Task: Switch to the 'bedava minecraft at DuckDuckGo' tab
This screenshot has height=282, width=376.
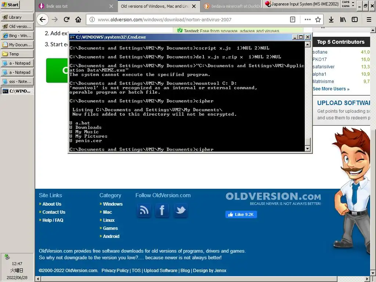Action: (232, 6)
